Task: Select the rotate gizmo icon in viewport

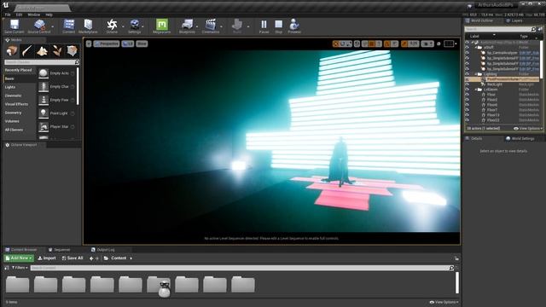Action: (x=343, y=43)
